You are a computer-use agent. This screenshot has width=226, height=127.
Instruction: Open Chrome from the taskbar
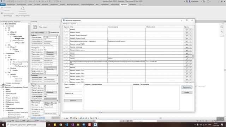(61, 125)
